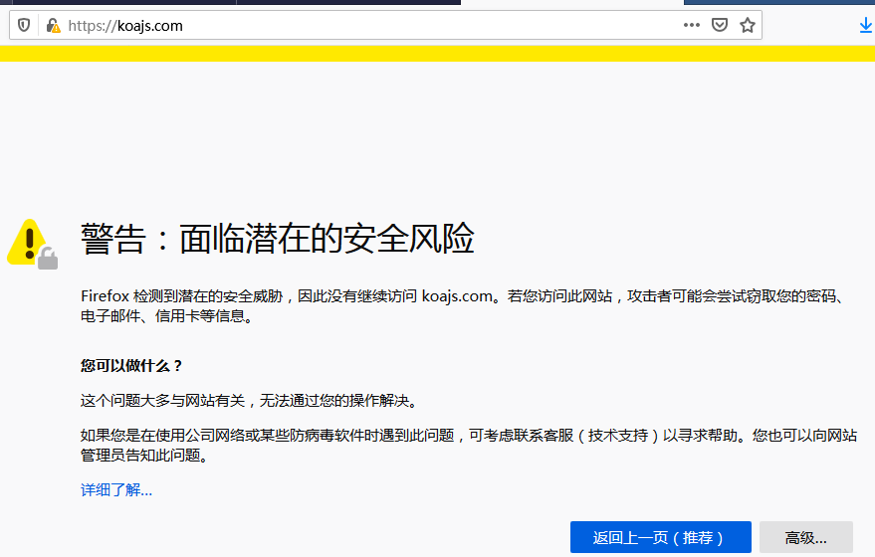Save page with the Pocket icon

(719, 25)
